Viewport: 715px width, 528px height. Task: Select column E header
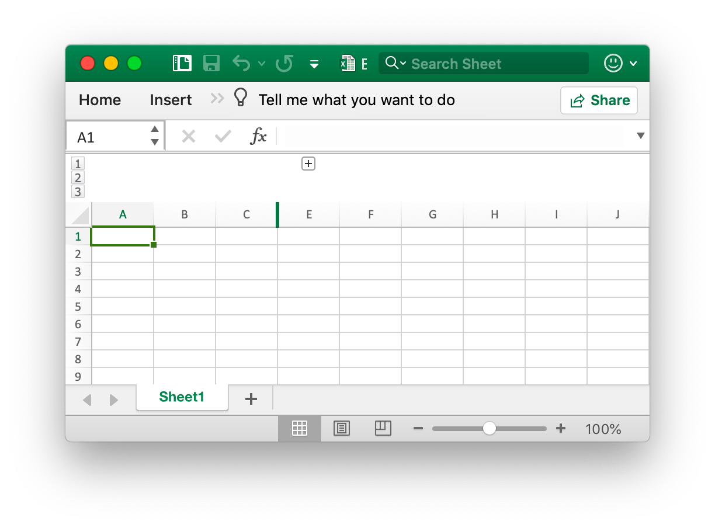click(309, 214)
